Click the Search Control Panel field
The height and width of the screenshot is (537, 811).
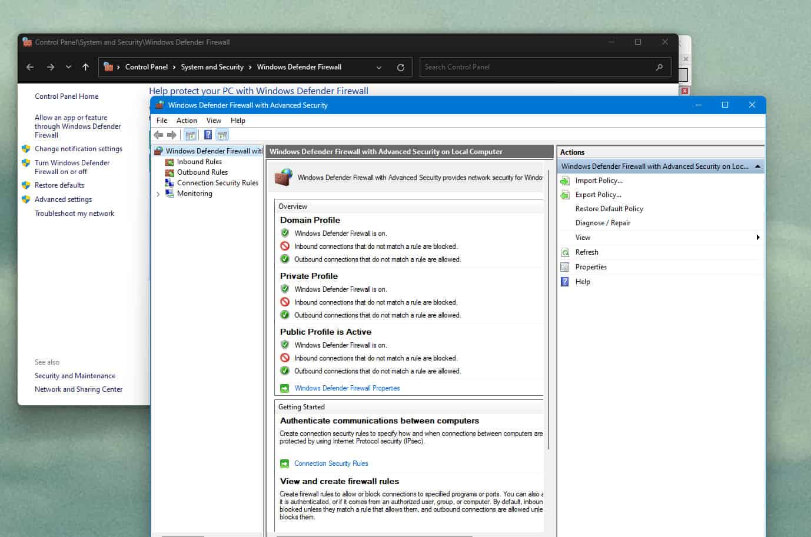536,67
